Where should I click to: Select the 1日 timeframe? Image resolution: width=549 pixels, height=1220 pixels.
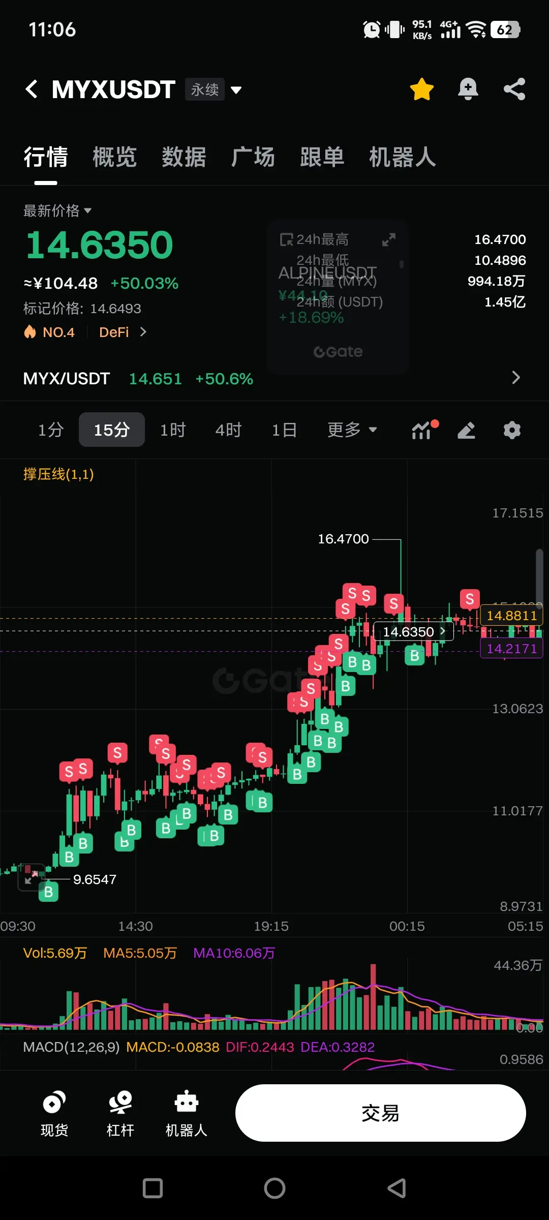(x=284, y=430)
